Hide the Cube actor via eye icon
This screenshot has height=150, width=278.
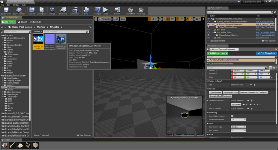208,37
